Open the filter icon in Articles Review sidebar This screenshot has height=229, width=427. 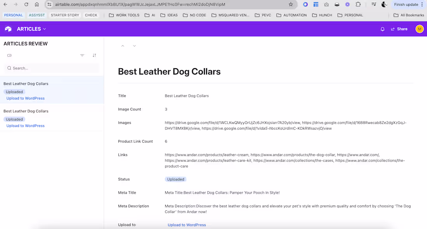tap(82, 55)
